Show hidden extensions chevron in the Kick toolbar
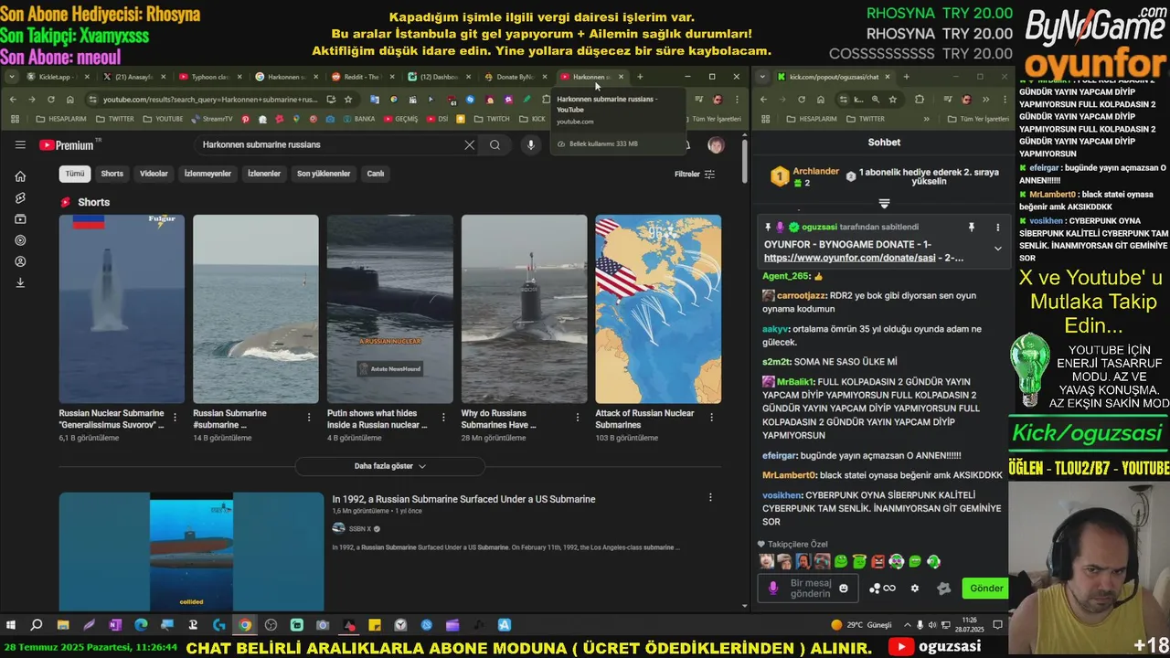The height and width of the screenshot is (658, 1170). tap(985, 99)
